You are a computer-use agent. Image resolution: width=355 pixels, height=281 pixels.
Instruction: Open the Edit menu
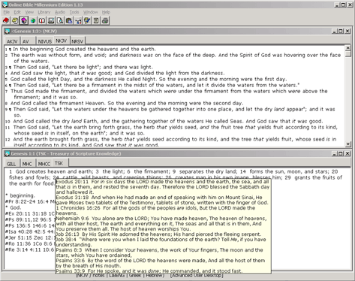[17, 12]
